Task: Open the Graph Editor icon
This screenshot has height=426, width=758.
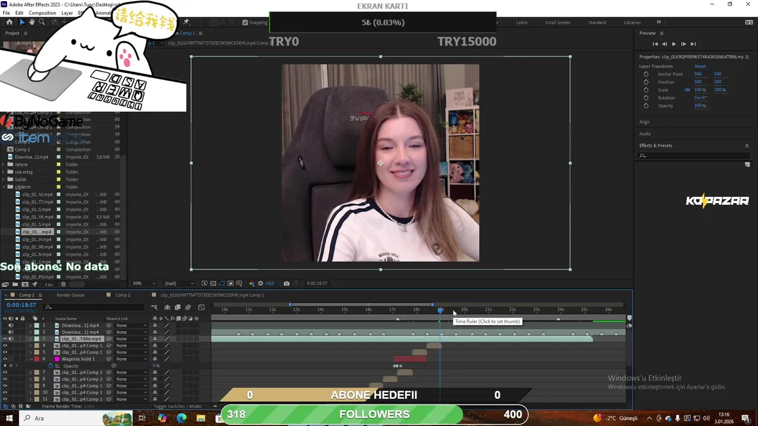Action: (x=201, y=308)
